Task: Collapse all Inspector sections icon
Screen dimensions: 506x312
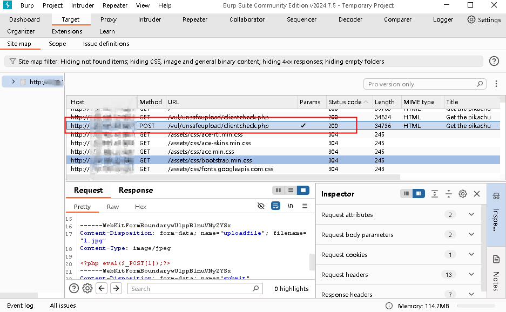Action: tap(449, 194)
